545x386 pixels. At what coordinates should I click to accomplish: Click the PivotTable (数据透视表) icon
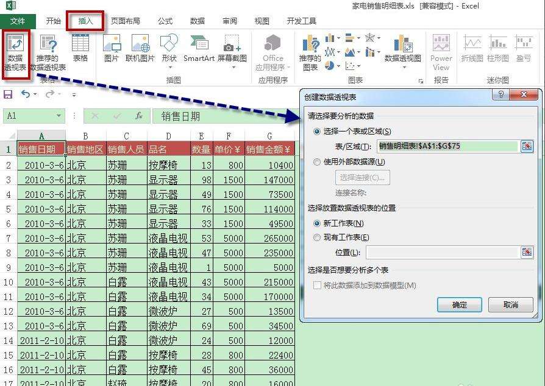tap(16, 52)
